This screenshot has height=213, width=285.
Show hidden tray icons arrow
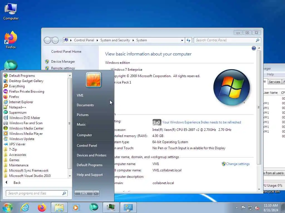click(237, 208)
